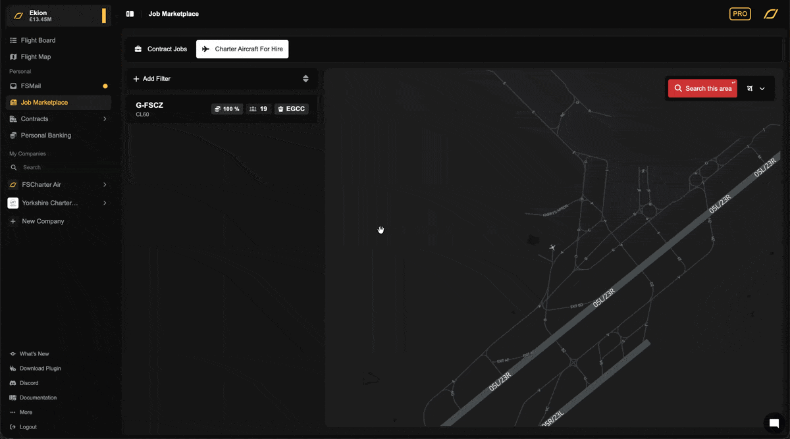
Task: Expand the FSCharter Air company chevron
Action: pyautogui.click(x=105, y=185)
